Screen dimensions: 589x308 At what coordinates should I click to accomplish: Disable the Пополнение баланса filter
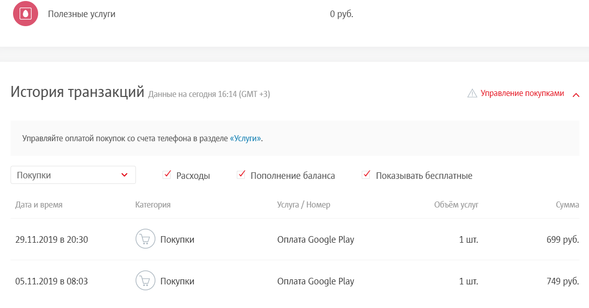pyautogui.click(x=240, y=174)
